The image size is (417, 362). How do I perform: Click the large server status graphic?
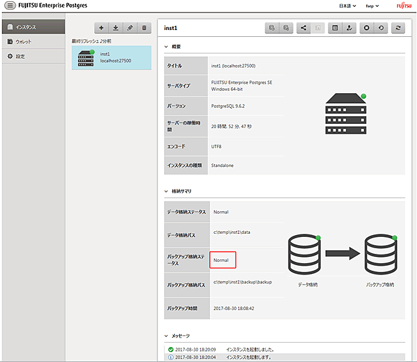(x=346, y=114)
